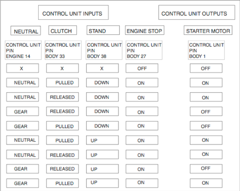This screenshot has height=191, width=240.
Task: Click the STARTER MOTOR column header
Action: (208, 31)
